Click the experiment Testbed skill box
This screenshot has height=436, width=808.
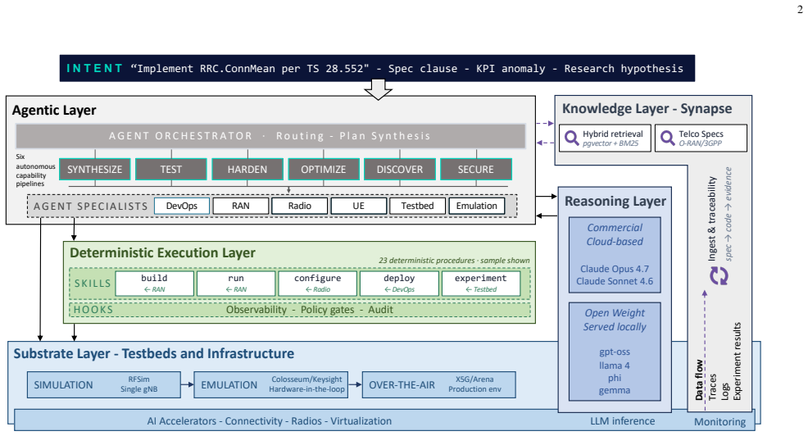click(481, 284)
